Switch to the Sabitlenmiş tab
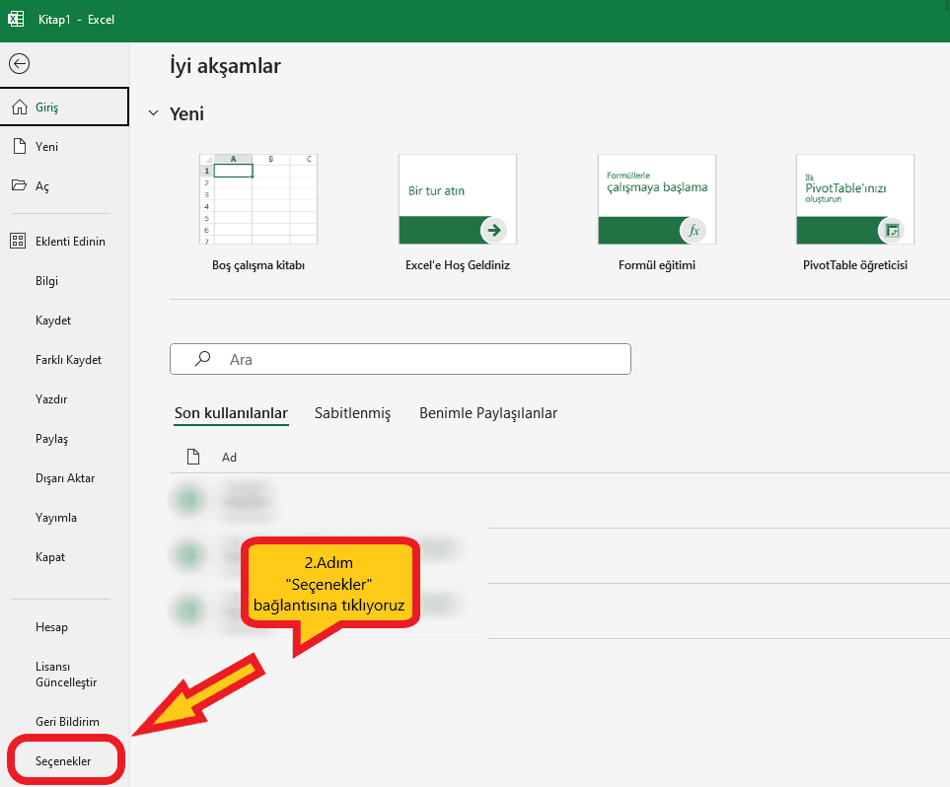 352,413
